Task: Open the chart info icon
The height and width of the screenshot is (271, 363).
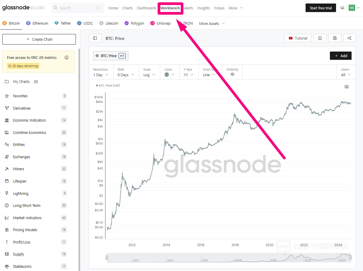Action: (320, 38)
